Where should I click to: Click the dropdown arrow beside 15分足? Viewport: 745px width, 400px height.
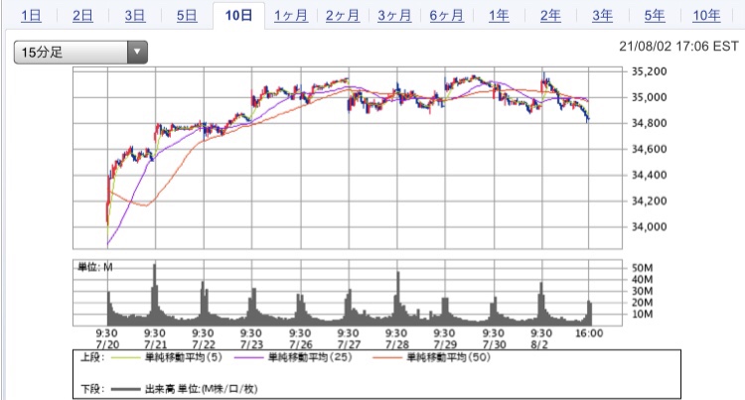click(137, 53)
